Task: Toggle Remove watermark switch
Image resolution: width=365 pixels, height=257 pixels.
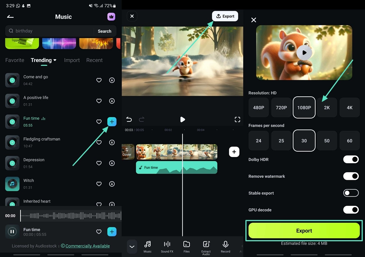Action: (351, 176)
